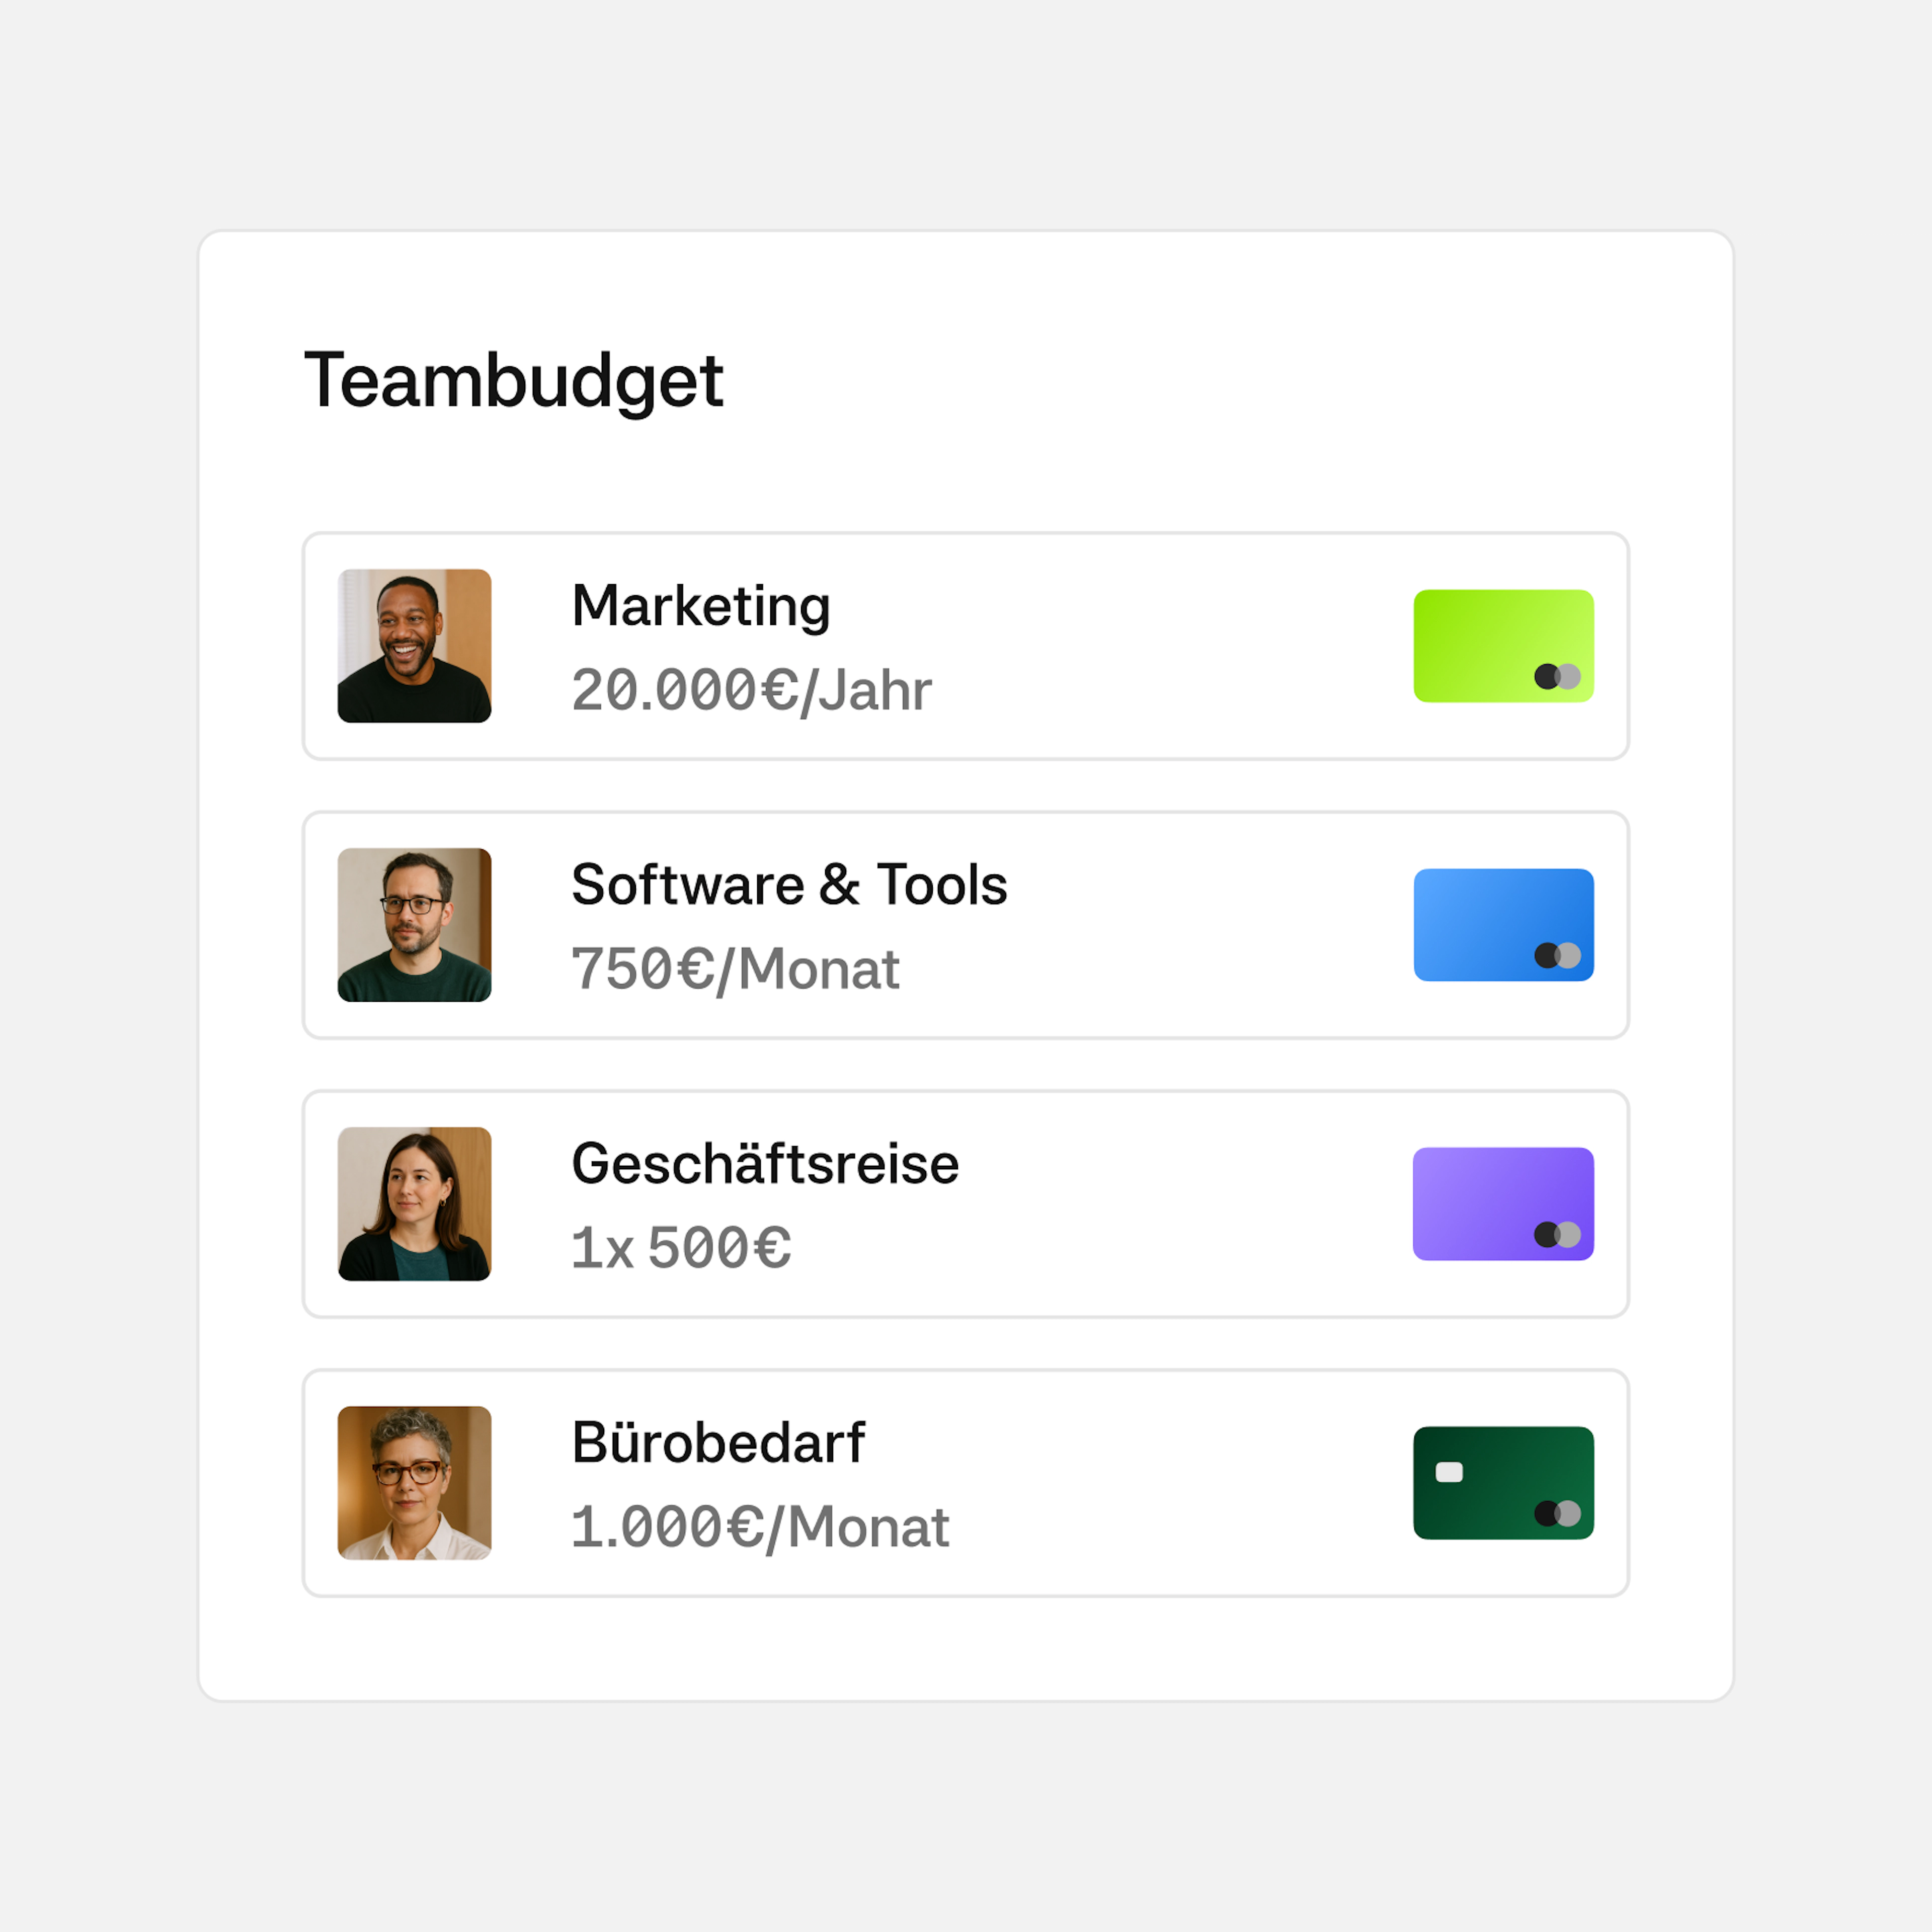Click the dark green Bürobedarf card icon

[1503, 1483]
